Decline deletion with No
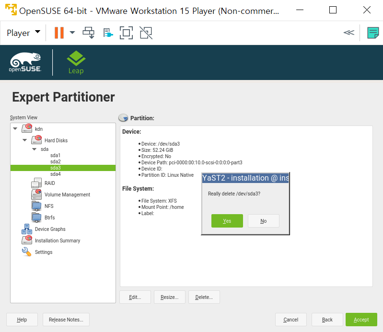 pyautogui.click(x=263, y=221)
